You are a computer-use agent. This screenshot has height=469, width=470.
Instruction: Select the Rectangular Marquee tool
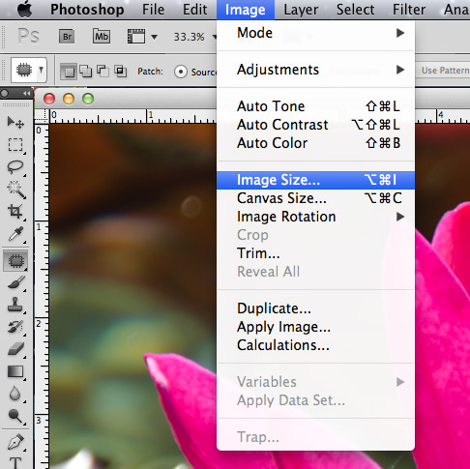click(15, 145)
